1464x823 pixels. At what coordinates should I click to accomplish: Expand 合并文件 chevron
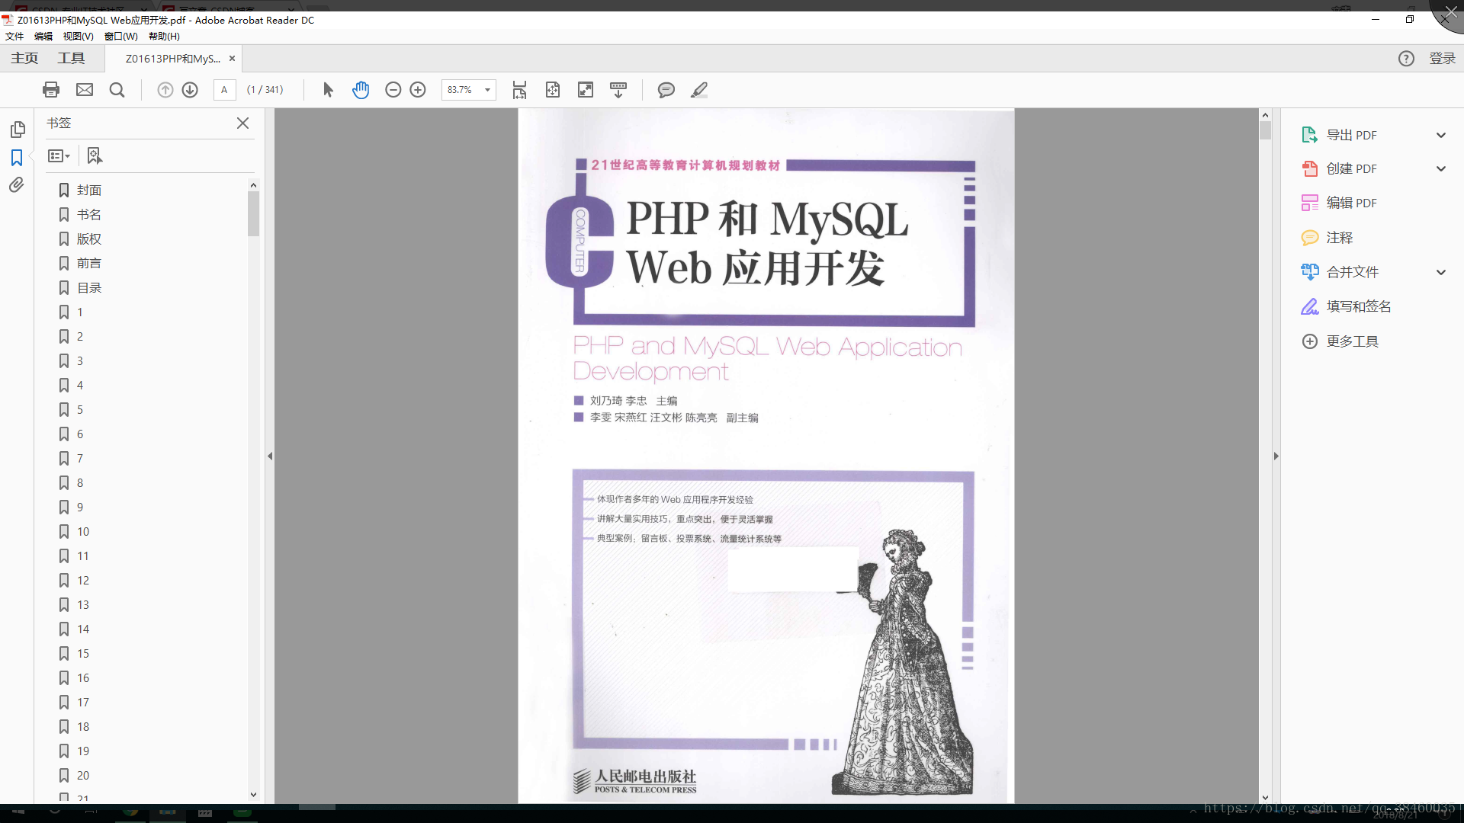tap(1441, 272)
